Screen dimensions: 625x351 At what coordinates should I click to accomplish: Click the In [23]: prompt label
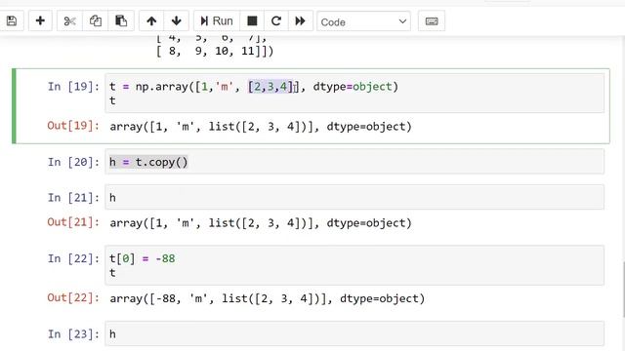[73, 333]
